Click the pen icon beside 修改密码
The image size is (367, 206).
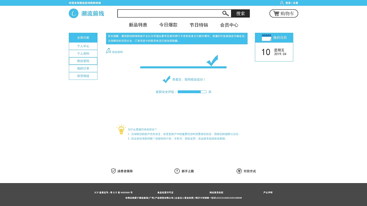coord(108,51)
